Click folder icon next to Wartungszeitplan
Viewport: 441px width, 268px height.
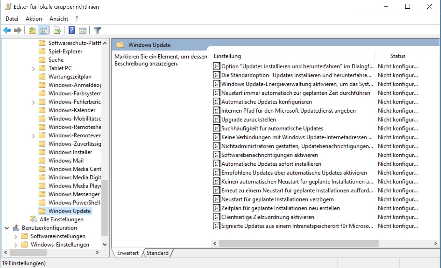[x=42, y=76]
